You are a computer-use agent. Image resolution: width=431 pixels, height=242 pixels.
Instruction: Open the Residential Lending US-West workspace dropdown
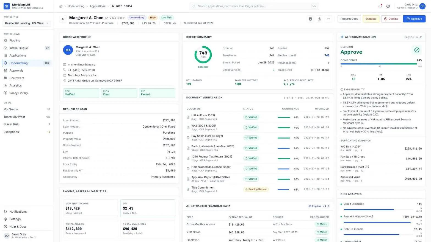tap(27, 23)
